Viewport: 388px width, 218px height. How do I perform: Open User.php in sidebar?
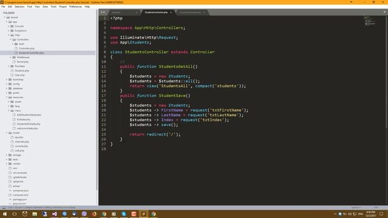(x=19, y=75)
